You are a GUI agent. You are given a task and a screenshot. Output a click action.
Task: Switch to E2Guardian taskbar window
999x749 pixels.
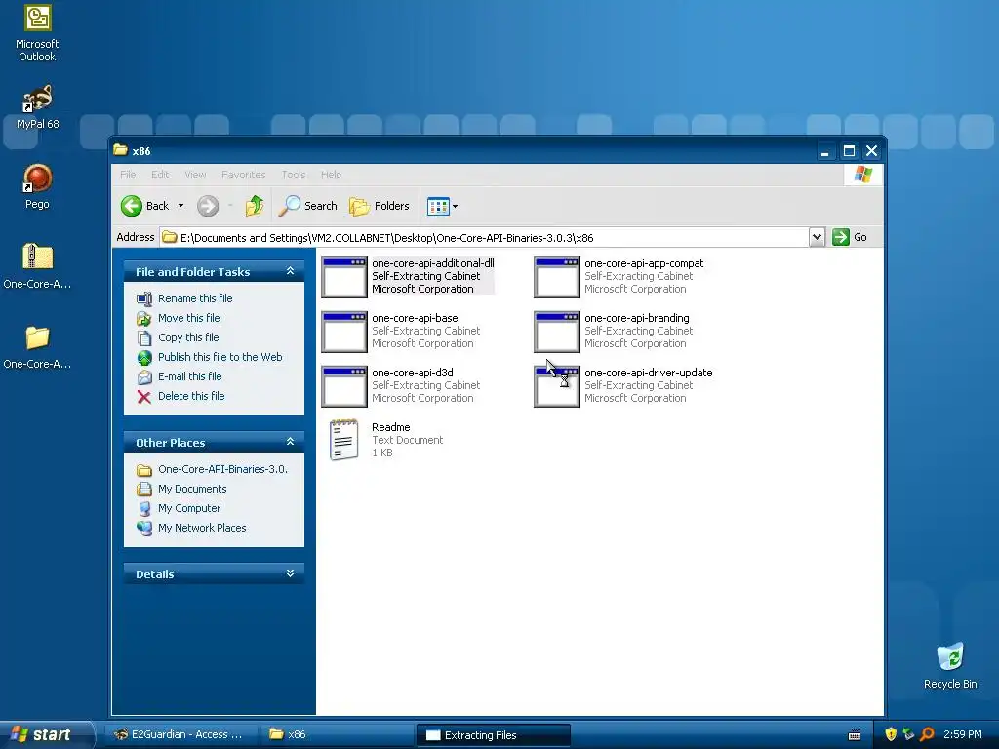[x=180, y=734]
